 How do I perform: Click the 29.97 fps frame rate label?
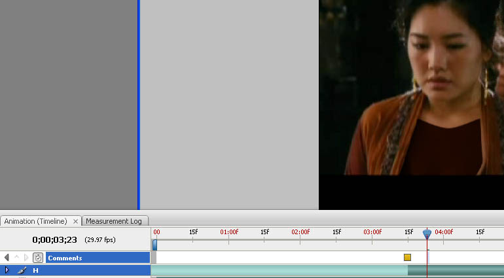coord(100,240)
